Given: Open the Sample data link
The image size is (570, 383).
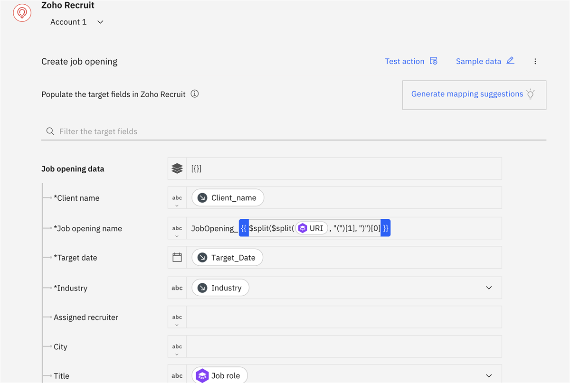Looking at the screenshot, I should (478, 61).
